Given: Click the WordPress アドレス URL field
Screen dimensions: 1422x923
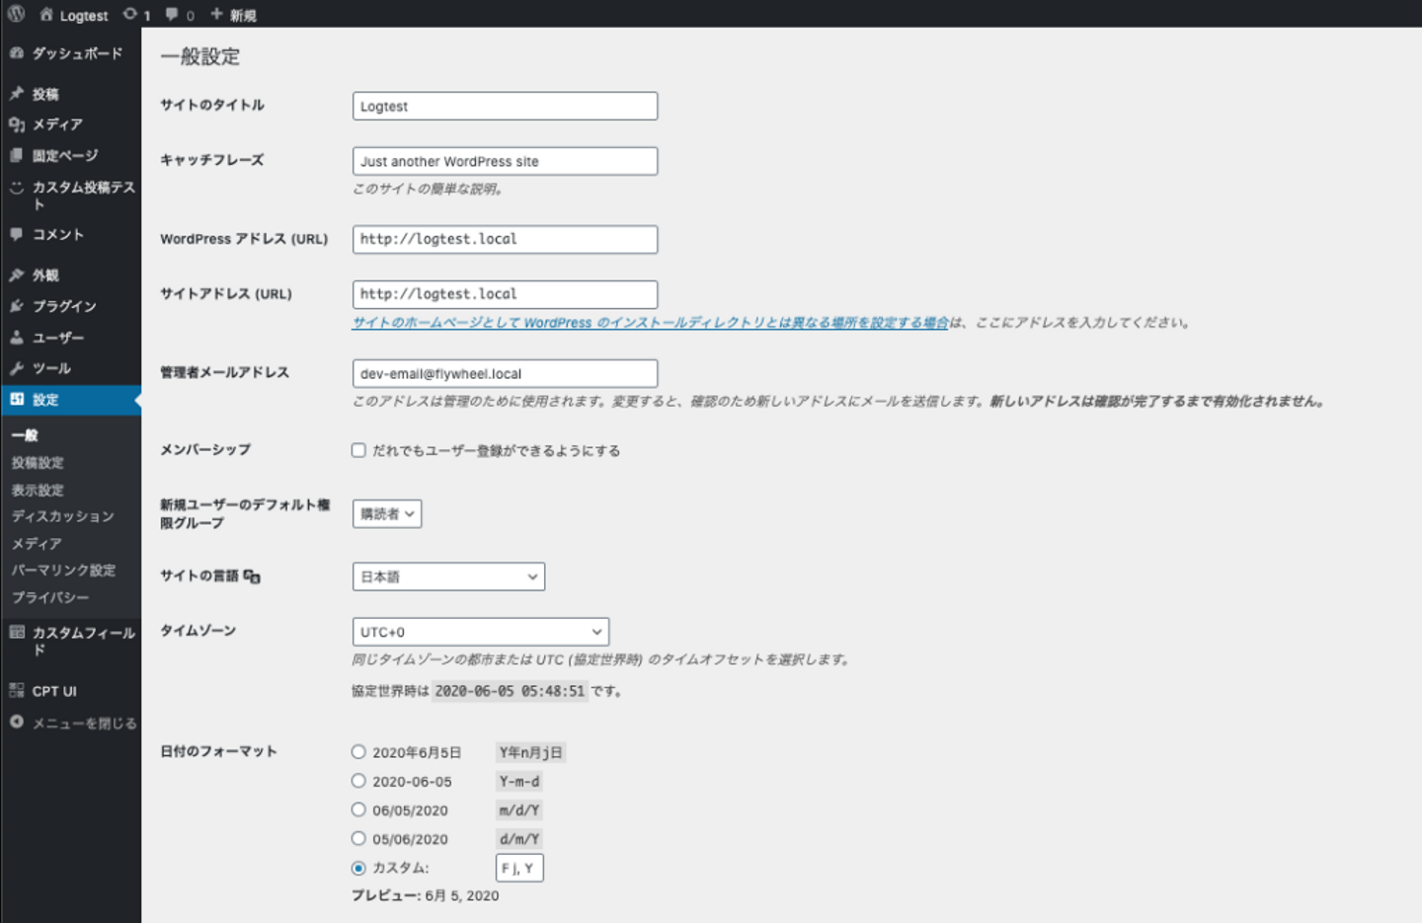Looking at the screenshot, I should [505, 239].
